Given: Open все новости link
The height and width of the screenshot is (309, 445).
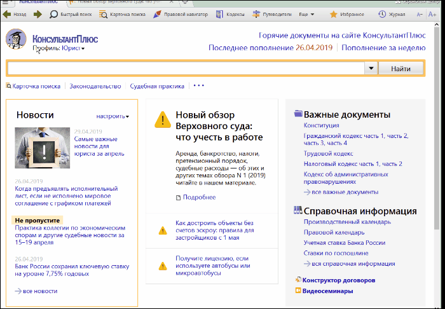Looking at the screenshot, I should coord(40,291).
